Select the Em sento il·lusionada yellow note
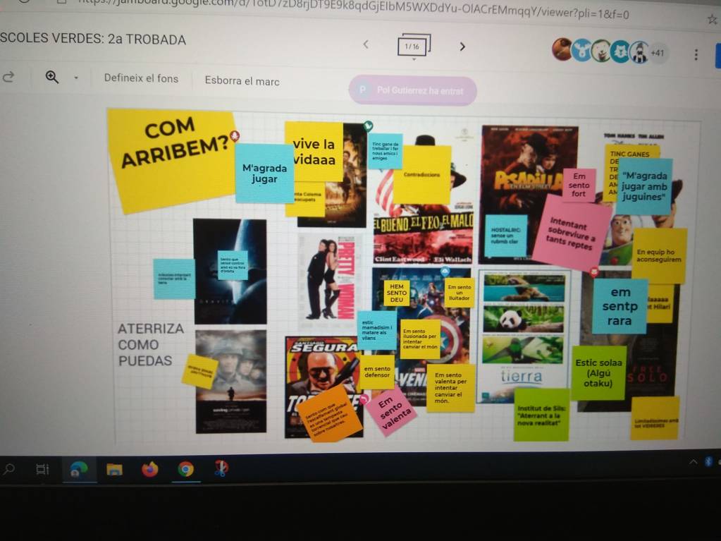 pos(420,339)
